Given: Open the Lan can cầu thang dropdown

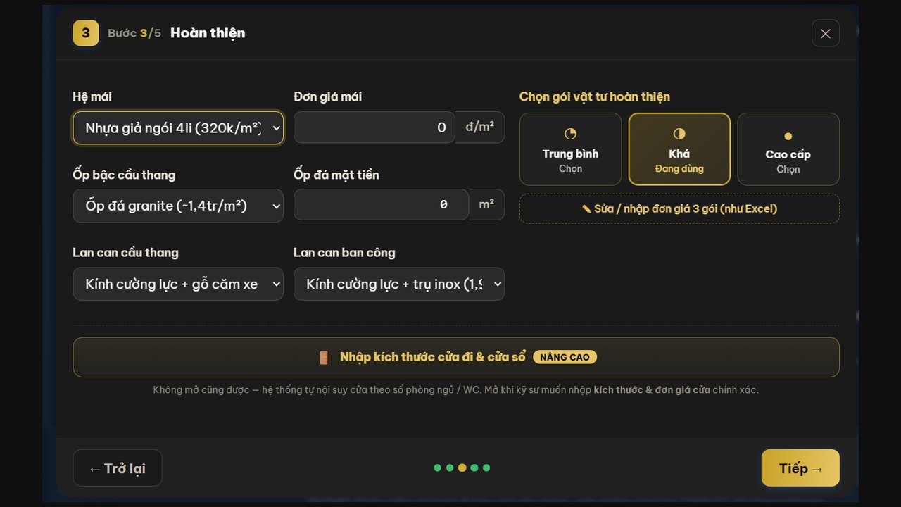Looking at the screenshot, I should [178, 284].
